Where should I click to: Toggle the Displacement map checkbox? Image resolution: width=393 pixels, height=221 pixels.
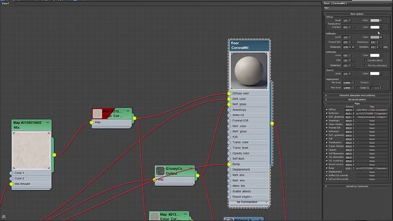(x=326, y=172)
